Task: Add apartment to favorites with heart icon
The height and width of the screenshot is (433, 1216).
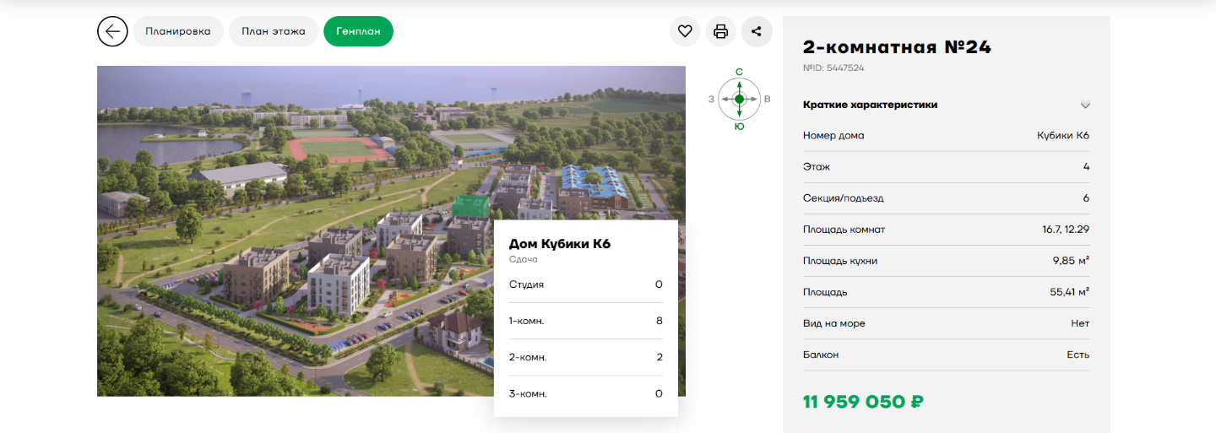Action: pyautogui.click(x=685, y=32)
